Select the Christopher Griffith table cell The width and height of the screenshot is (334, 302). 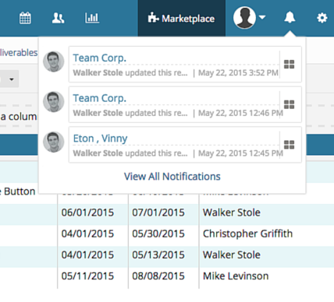pyautogui.click(x=247, y=234)
